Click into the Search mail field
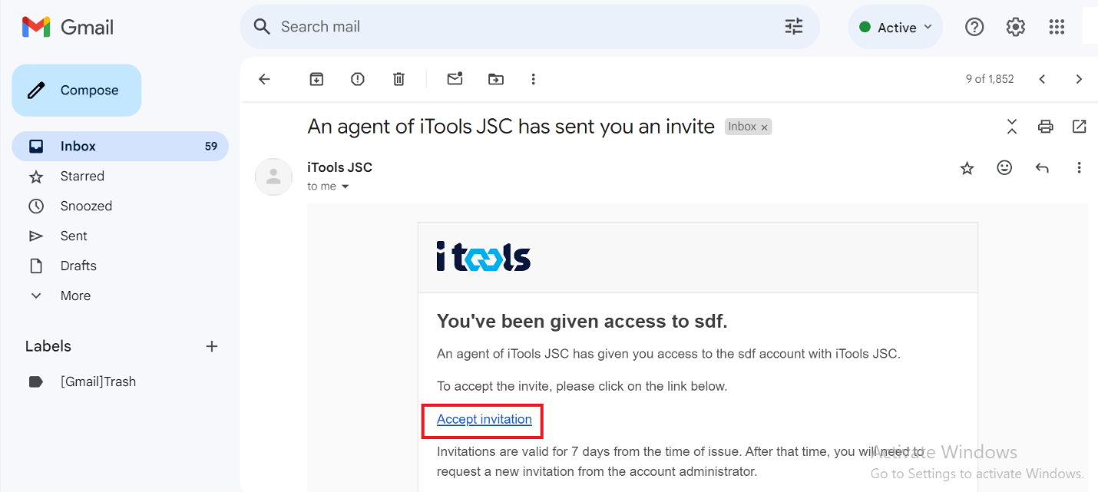 (x=522, y=27)
